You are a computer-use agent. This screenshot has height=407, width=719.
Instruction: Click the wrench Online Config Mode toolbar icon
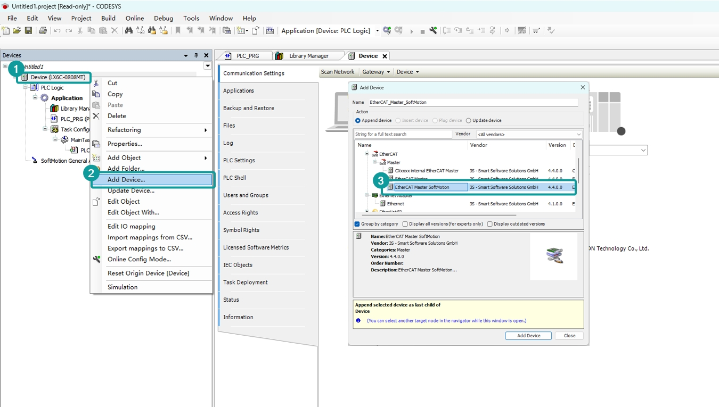point(433,31)
